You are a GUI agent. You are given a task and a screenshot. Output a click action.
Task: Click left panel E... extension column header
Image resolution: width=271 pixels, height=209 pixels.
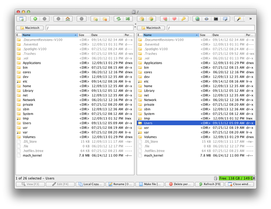(19, 35)
